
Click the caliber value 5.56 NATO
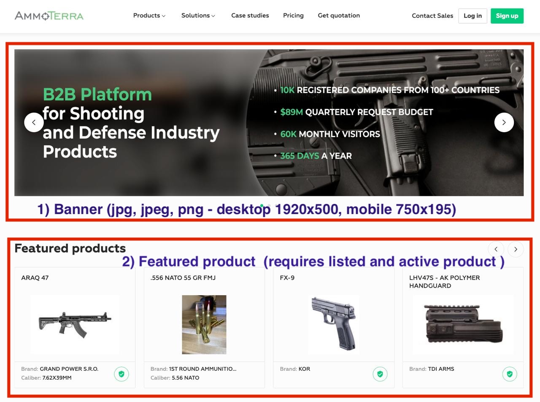[x=186, y=378]
